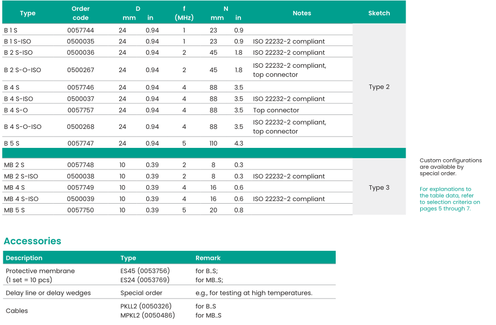Click Special order in accessories table
The width and height of the screenshot is (496, 325).
(x=141, y=293)
